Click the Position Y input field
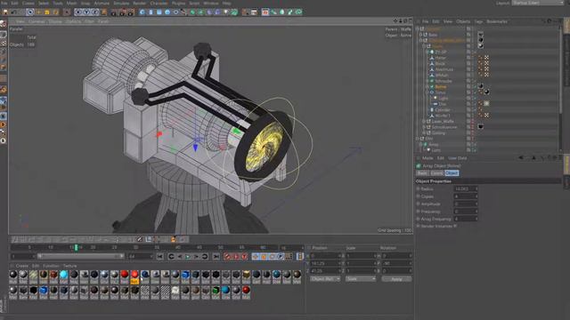Viewport: 570px width, 320px height. coord(325,263)
